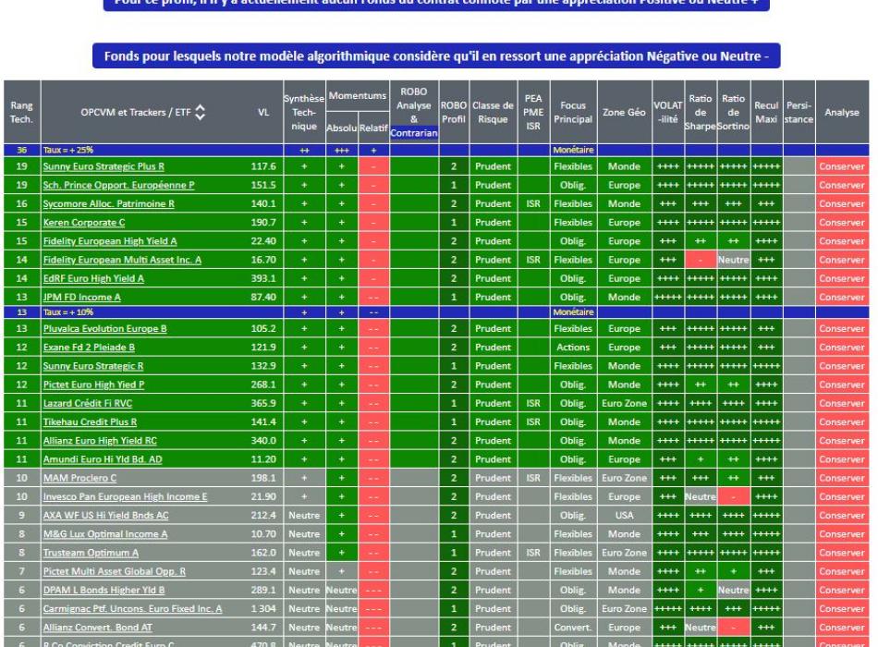Viewport: 878px width, 647px height.
Task: Click the Actions focus cell for Exane
Action: [x=573, y=348]
